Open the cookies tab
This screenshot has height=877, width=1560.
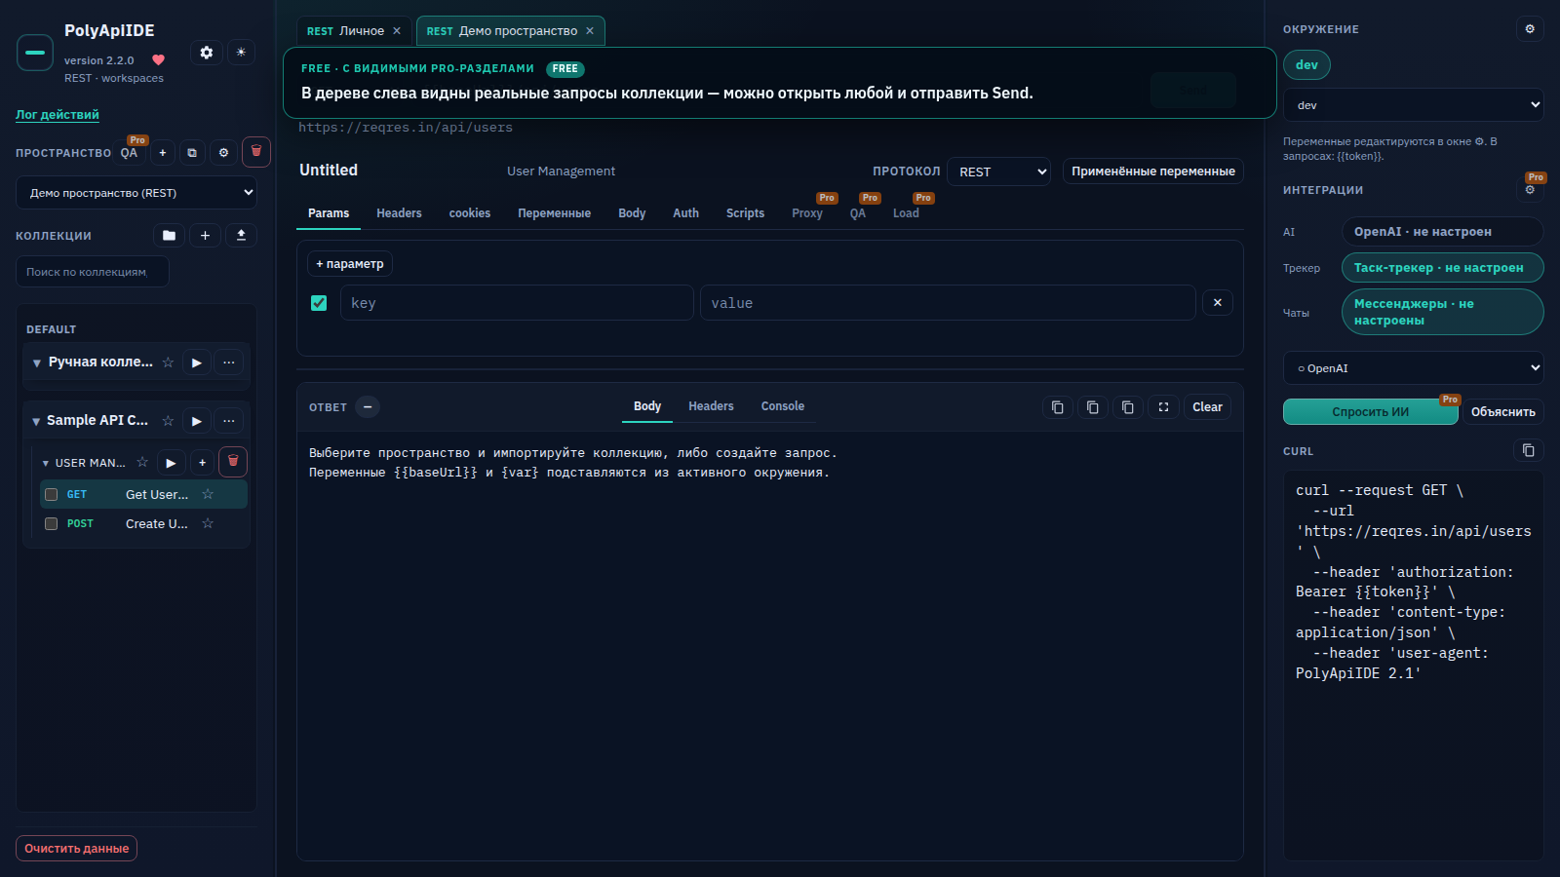coord(470,213)
